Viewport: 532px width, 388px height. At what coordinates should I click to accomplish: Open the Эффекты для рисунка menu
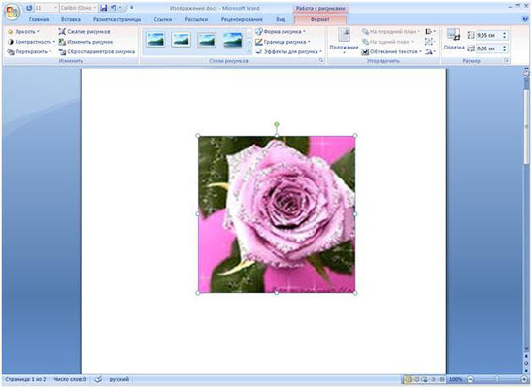click(x=288, y=51)
